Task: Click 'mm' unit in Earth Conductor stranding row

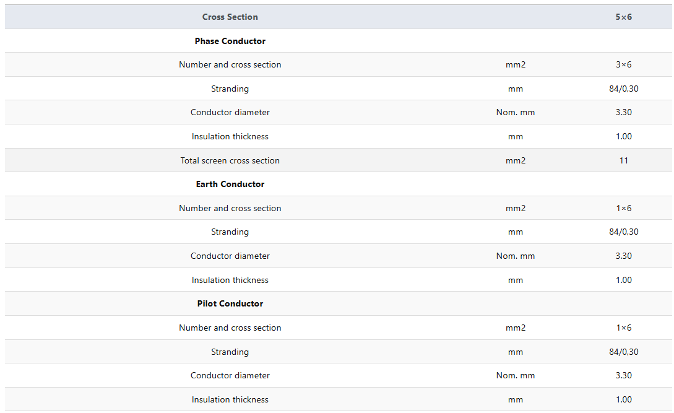Action: 516,232
